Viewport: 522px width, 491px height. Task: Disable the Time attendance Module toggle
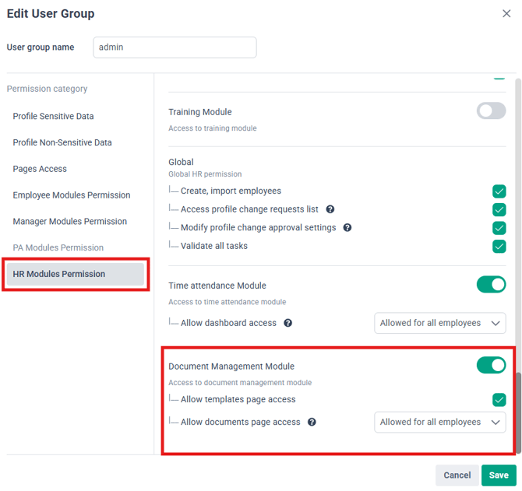point(491,285)
